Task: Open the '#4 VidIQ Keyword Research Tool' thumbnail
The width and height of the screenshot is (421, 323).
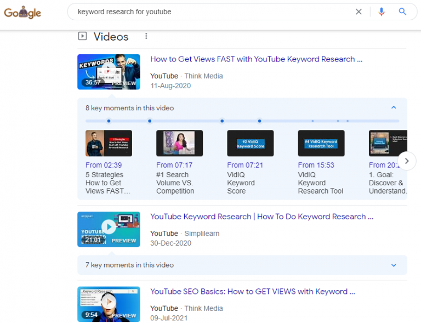Action: pos(321,143)
